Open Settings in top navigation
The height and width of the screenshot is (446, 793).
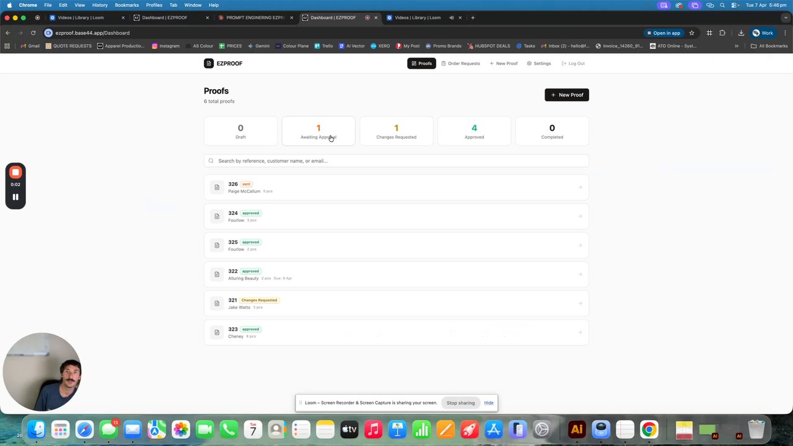[539, 63]
